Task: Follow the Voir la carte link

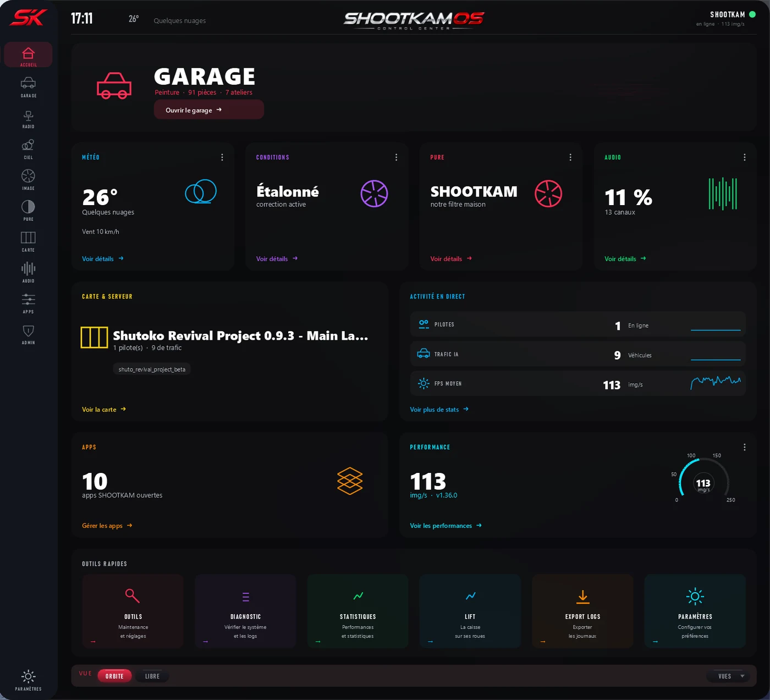Action: (x=104, y=409)
